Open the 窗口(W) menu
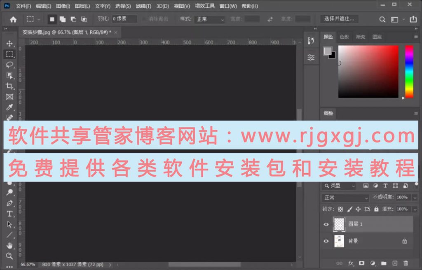The height and width of the screenshot is (270, 422). (228, 6)
